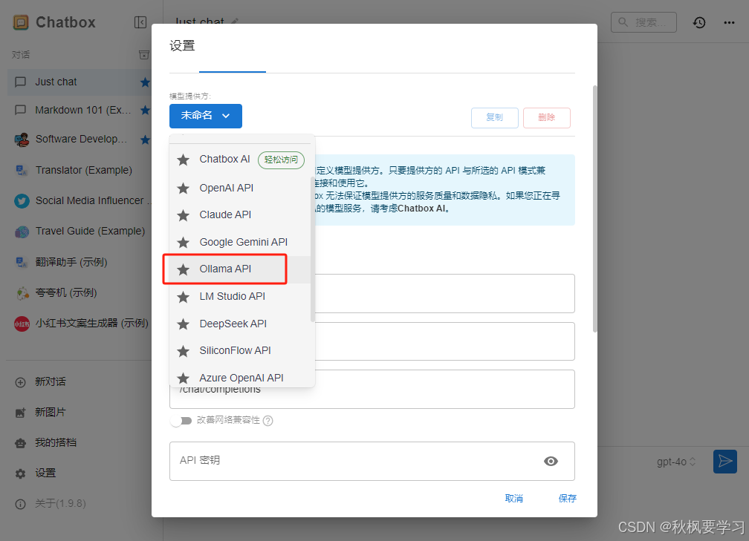Select LM Studio API from provider list
The height and width of the screenshot is (541, 749).
coord(240,296)
